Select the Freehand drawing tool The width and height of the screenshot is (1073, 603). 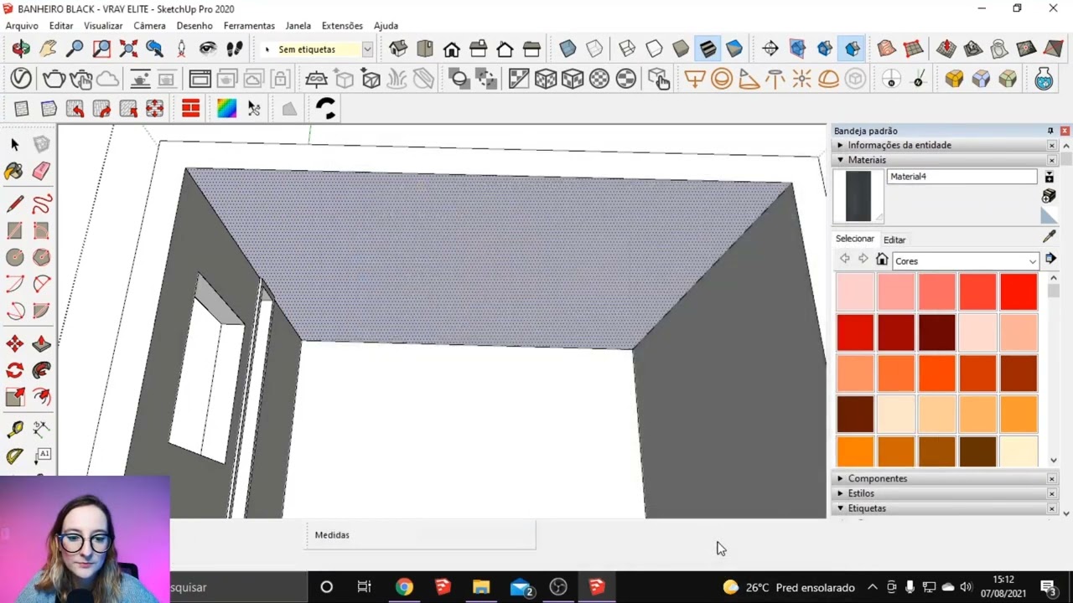tap(41, 204)
